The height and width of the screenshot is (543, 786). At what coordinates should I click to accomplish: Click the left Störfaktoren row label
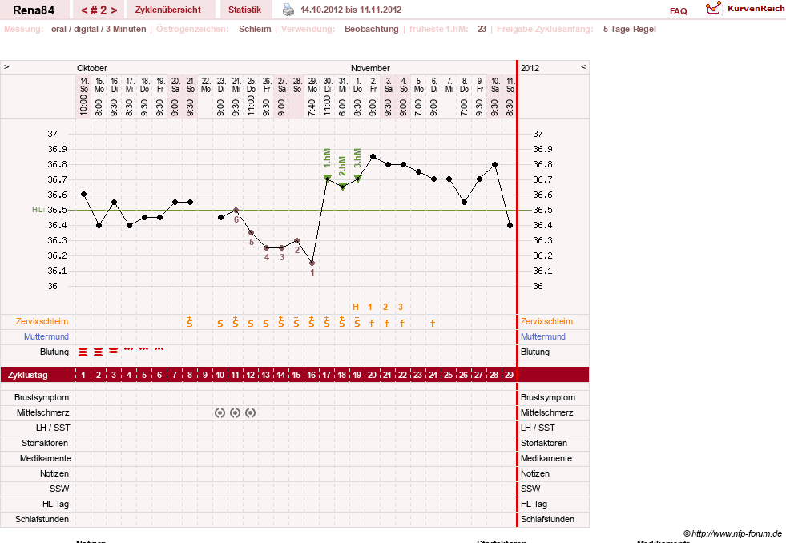pyautogui.click(x=45, y=443)
